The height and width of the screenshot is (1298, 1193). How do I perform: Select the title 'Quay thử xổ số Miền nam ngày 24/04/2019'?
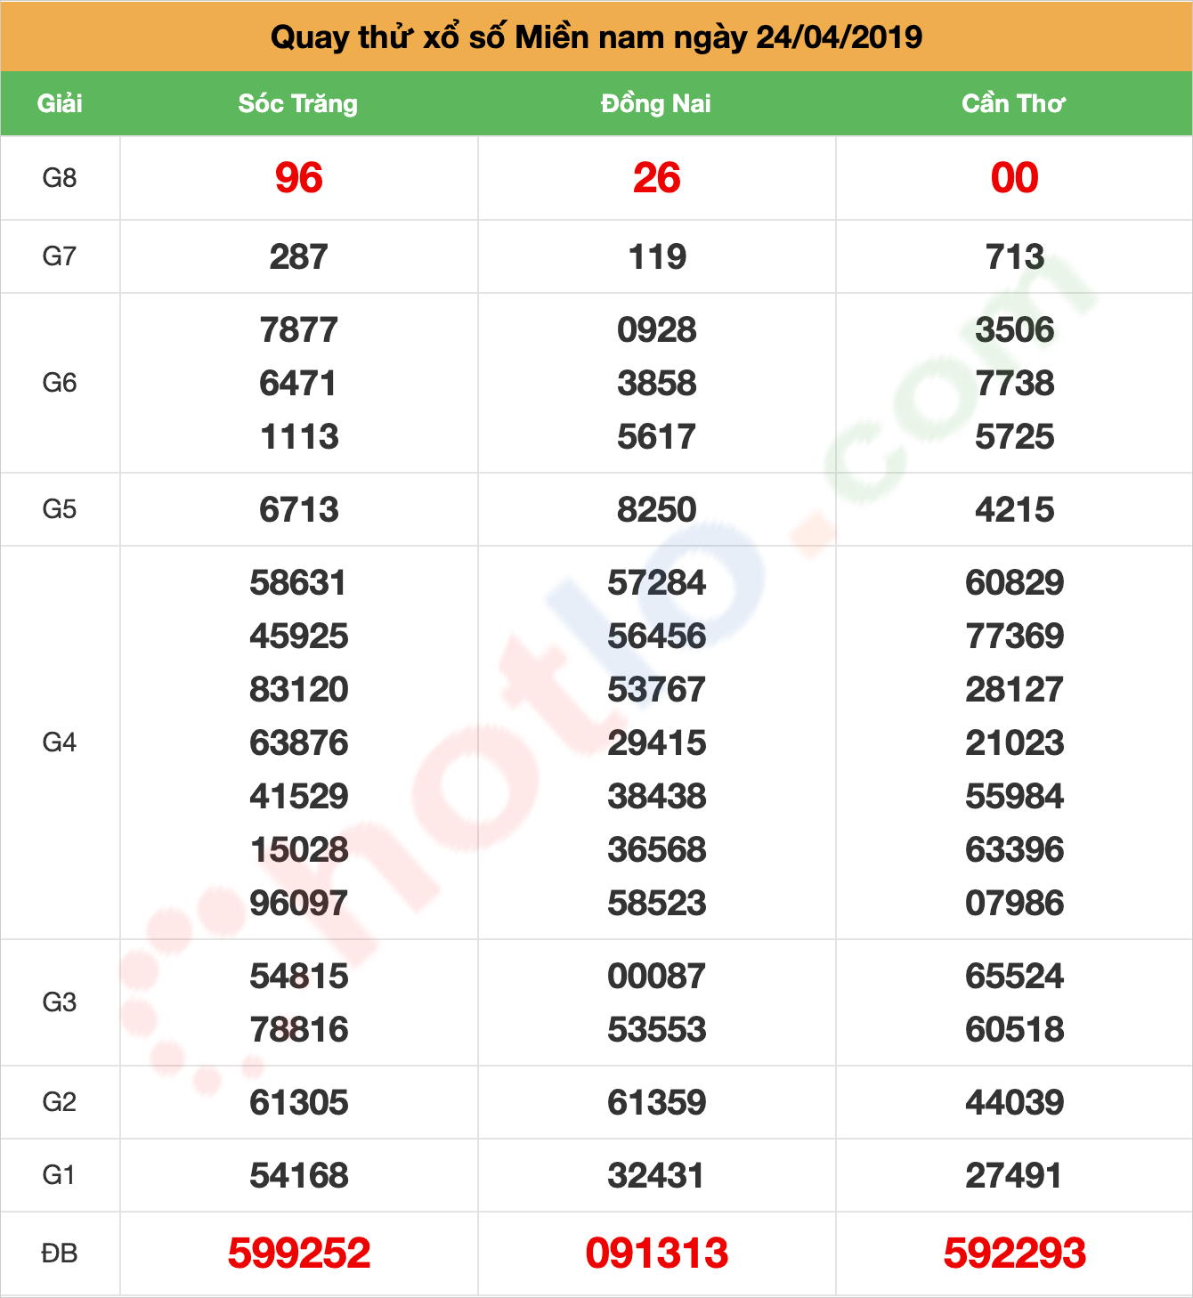pyautogui.click(x=596, y=37)
